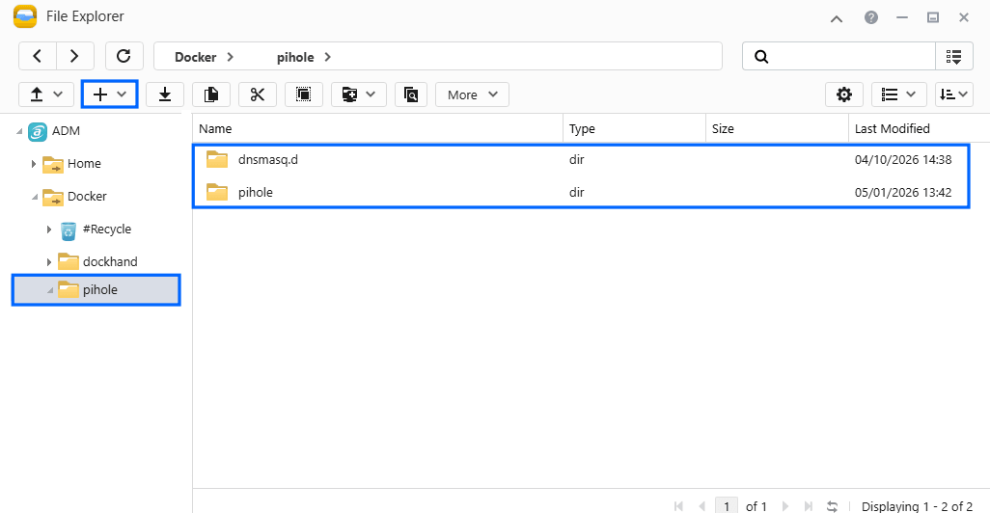Image resolution: width=990 pixels, height=513 pixels.
Task: Click the copy files icon
Action: pyautogui.click(x=211, y=94)
